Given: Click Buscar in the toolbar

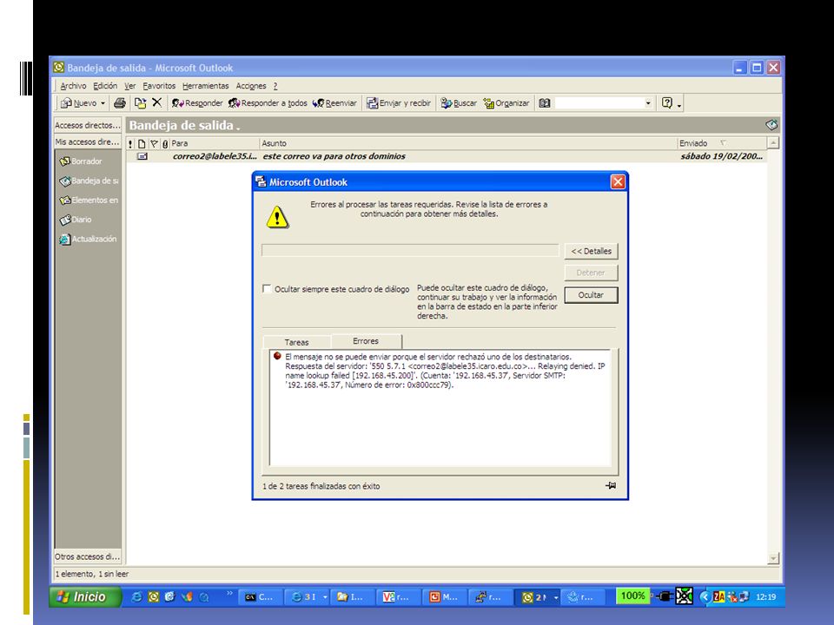Looking at the screenshot, I should pyautogui.click(x=459, y=103).
